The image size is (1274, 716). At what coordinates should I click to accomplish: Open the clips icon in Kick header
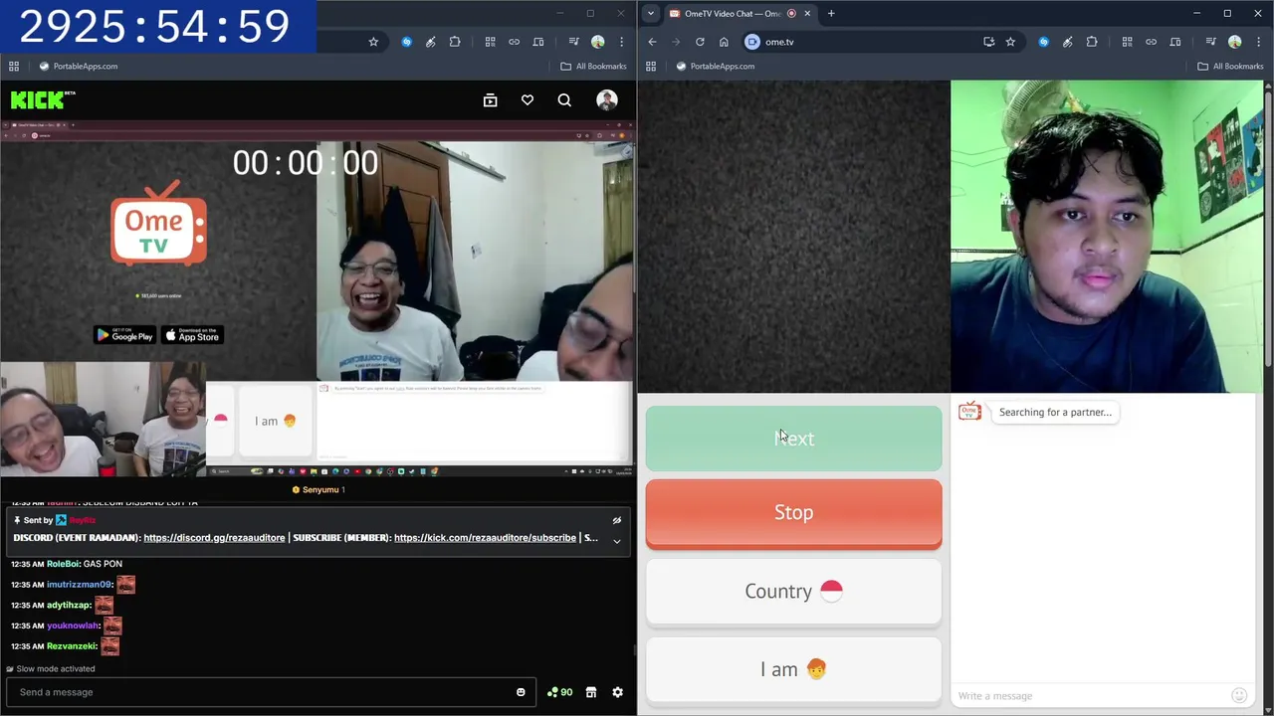490,100
